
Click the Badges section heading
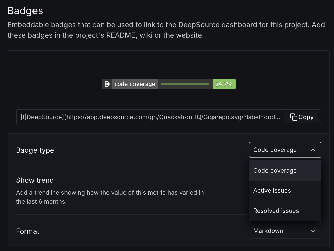click(x=25, y=11)
